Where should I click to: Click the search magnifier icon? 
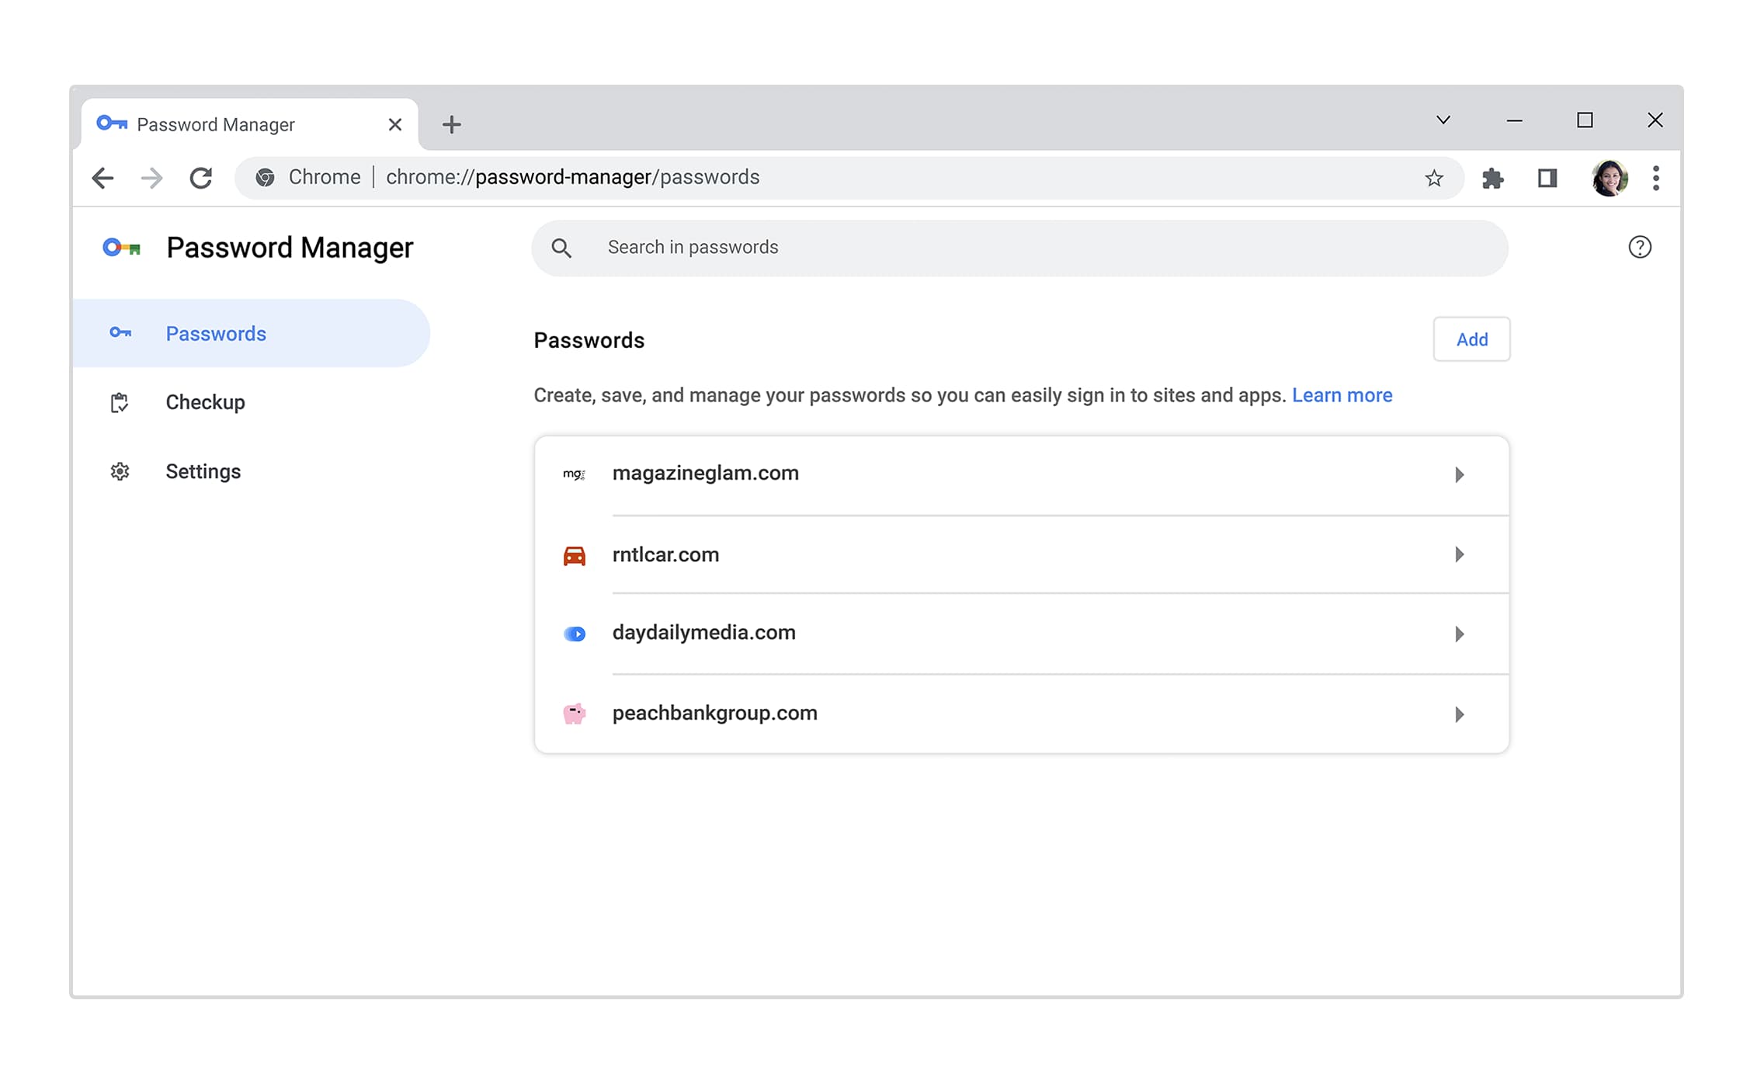pos(562,247)
